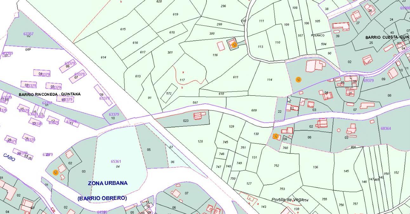Screen dimensions: 410x214
Task: Select the 68364 block code label
Action: (386, 128)
